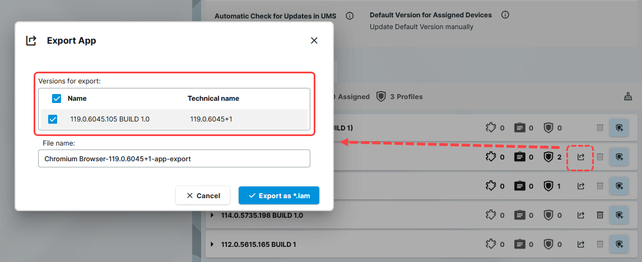Click the Cancel button
This screenshot has width=642, height=262.
pos(203,195)
